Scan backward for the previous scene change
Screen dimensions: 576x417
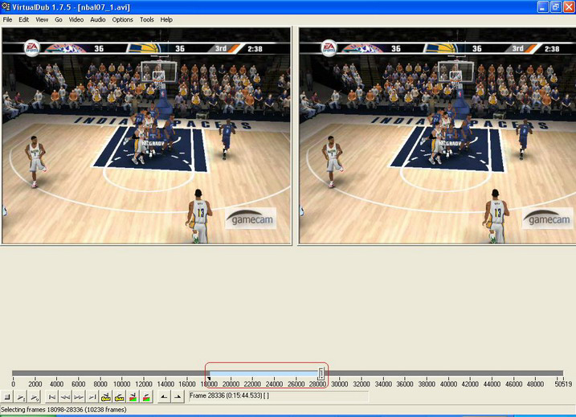[133, 397]
